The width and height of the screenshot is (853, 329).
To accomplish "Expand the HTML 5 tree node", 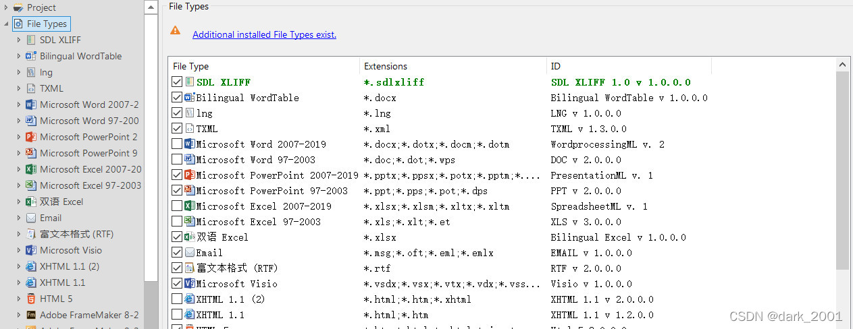I will [x=19, y=299].
